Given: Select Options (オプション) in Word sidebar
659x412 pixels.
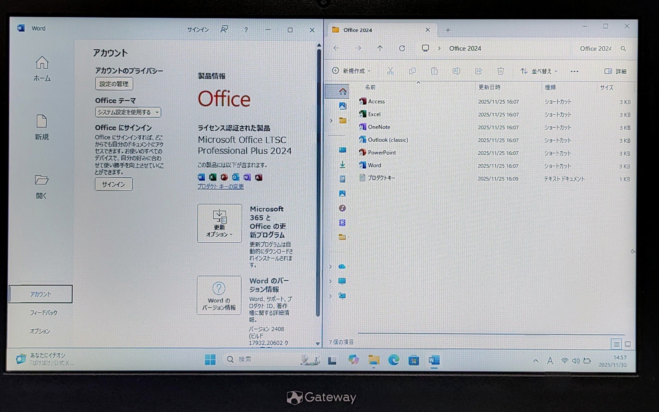Looking at the screenshot, I should coord(40,331).
